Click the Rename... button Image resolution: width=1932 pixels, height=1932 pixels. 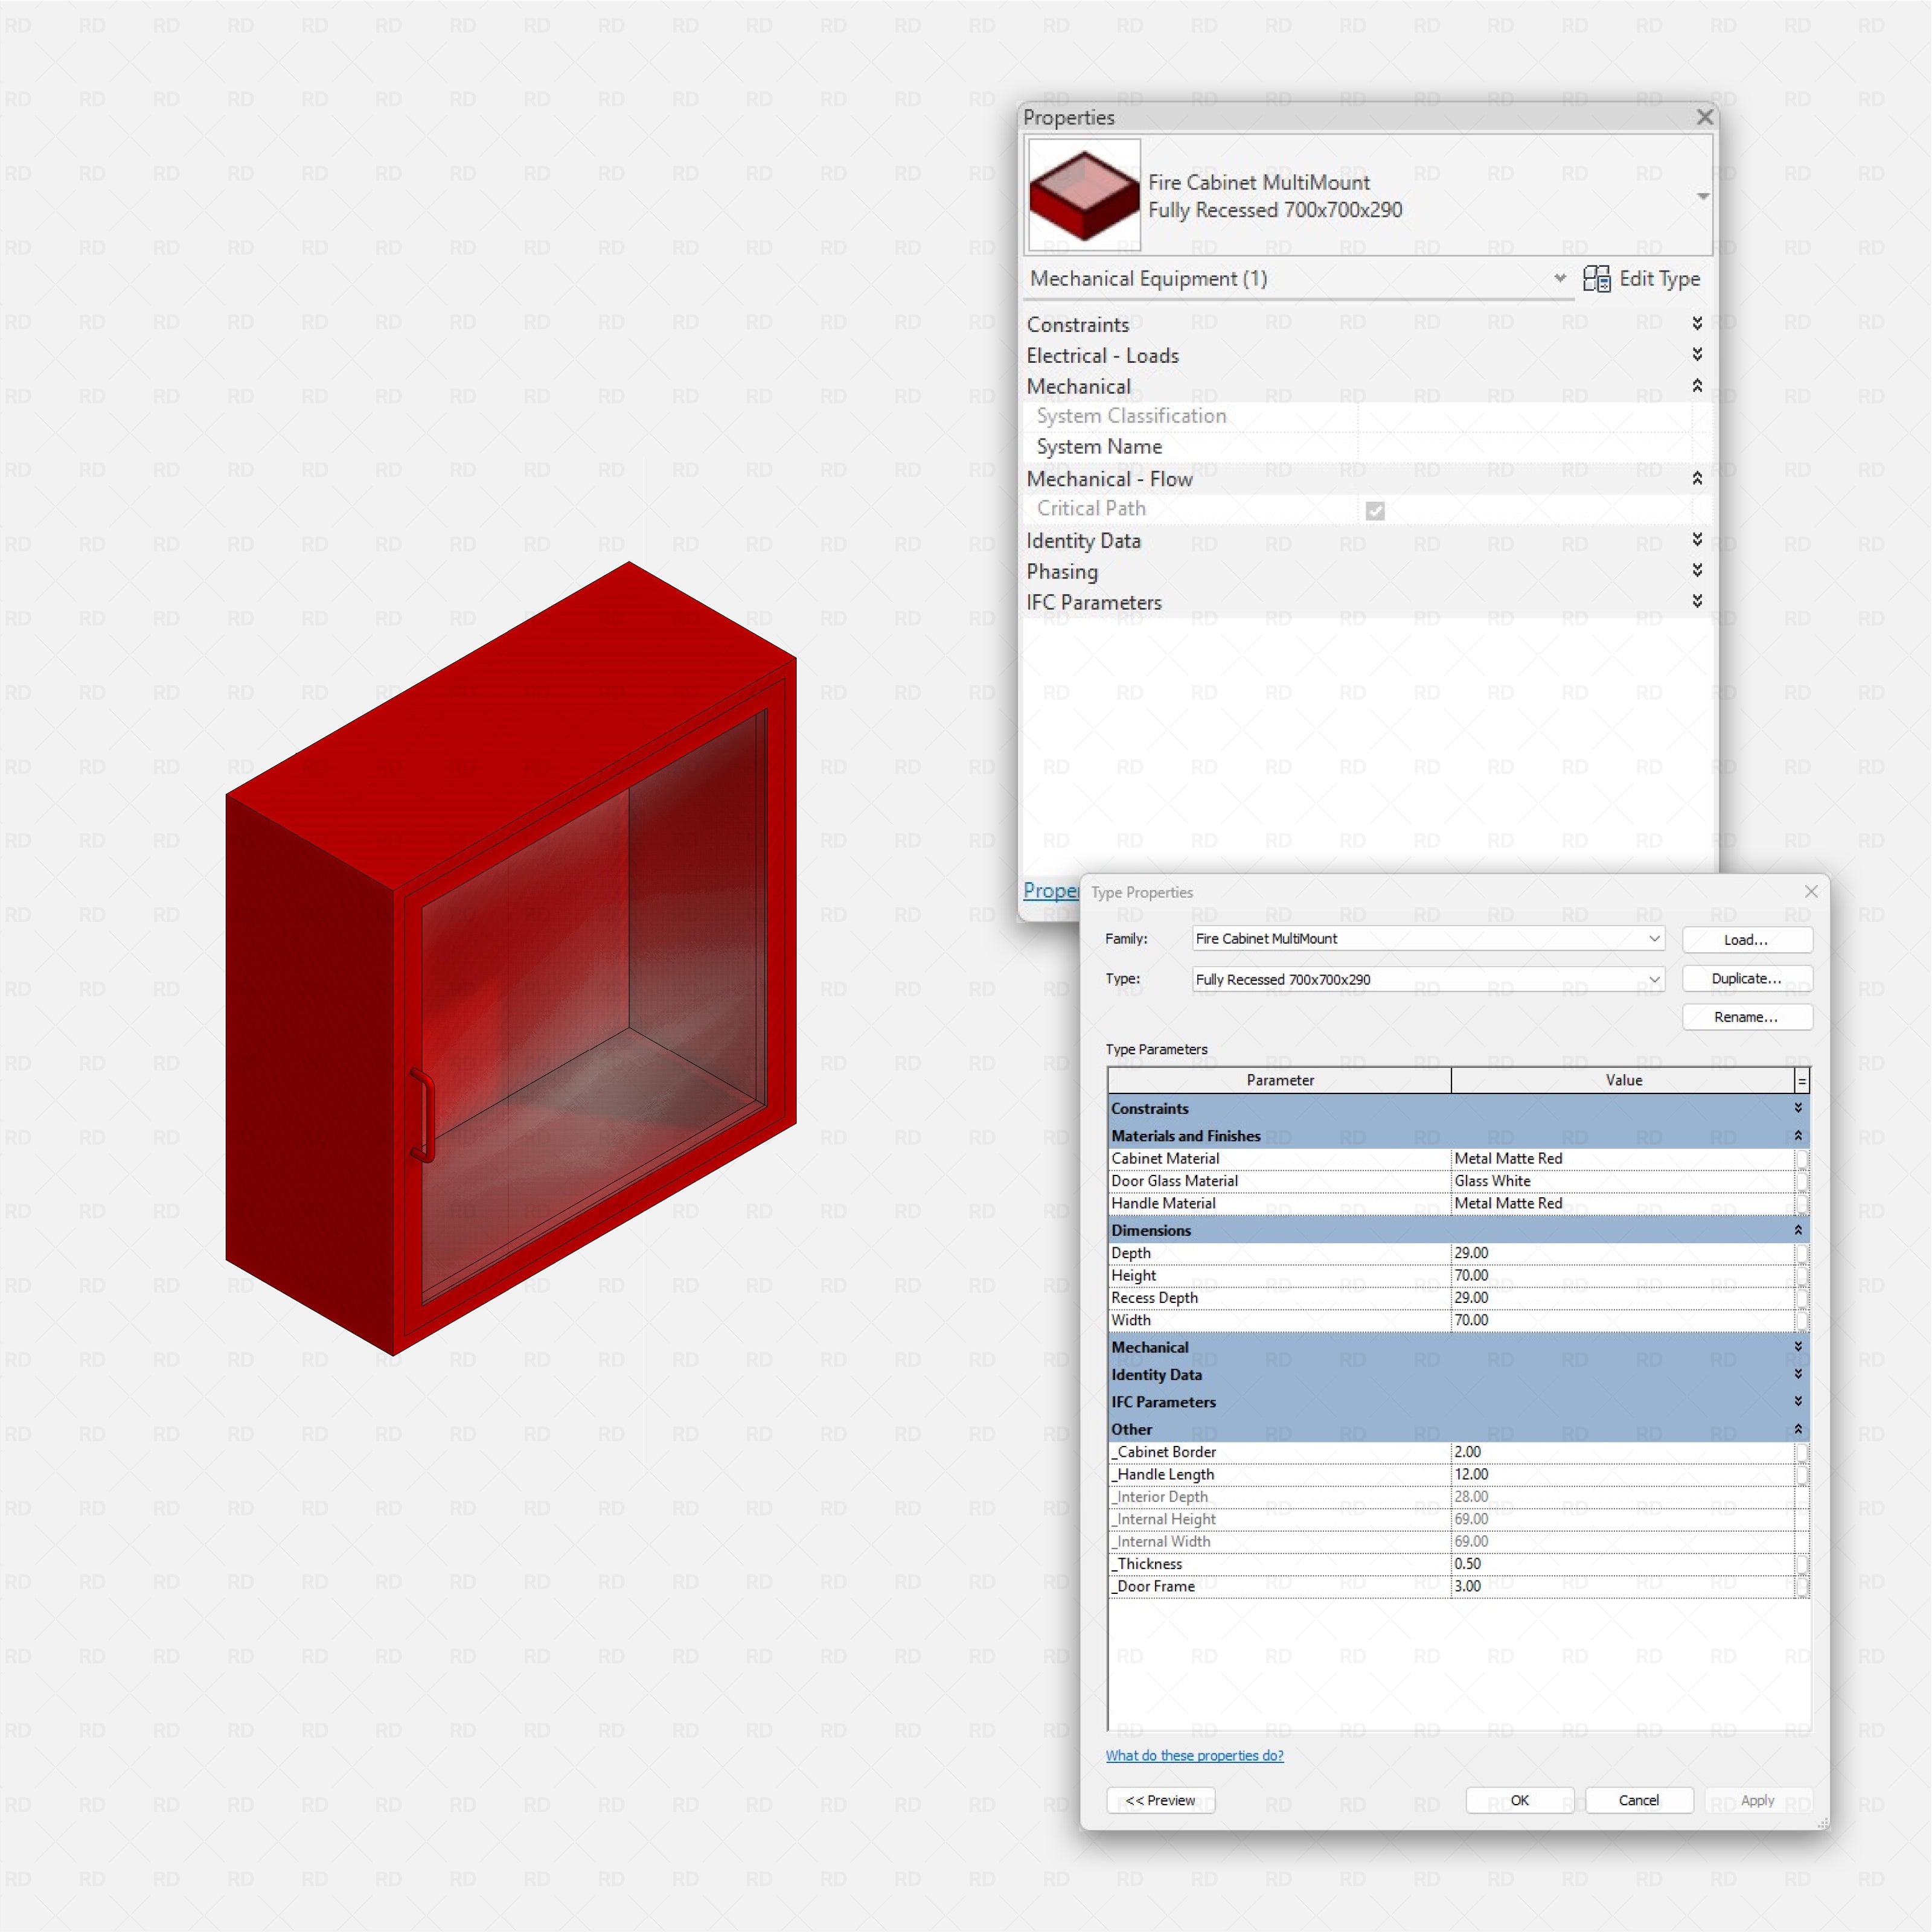1746,1016
